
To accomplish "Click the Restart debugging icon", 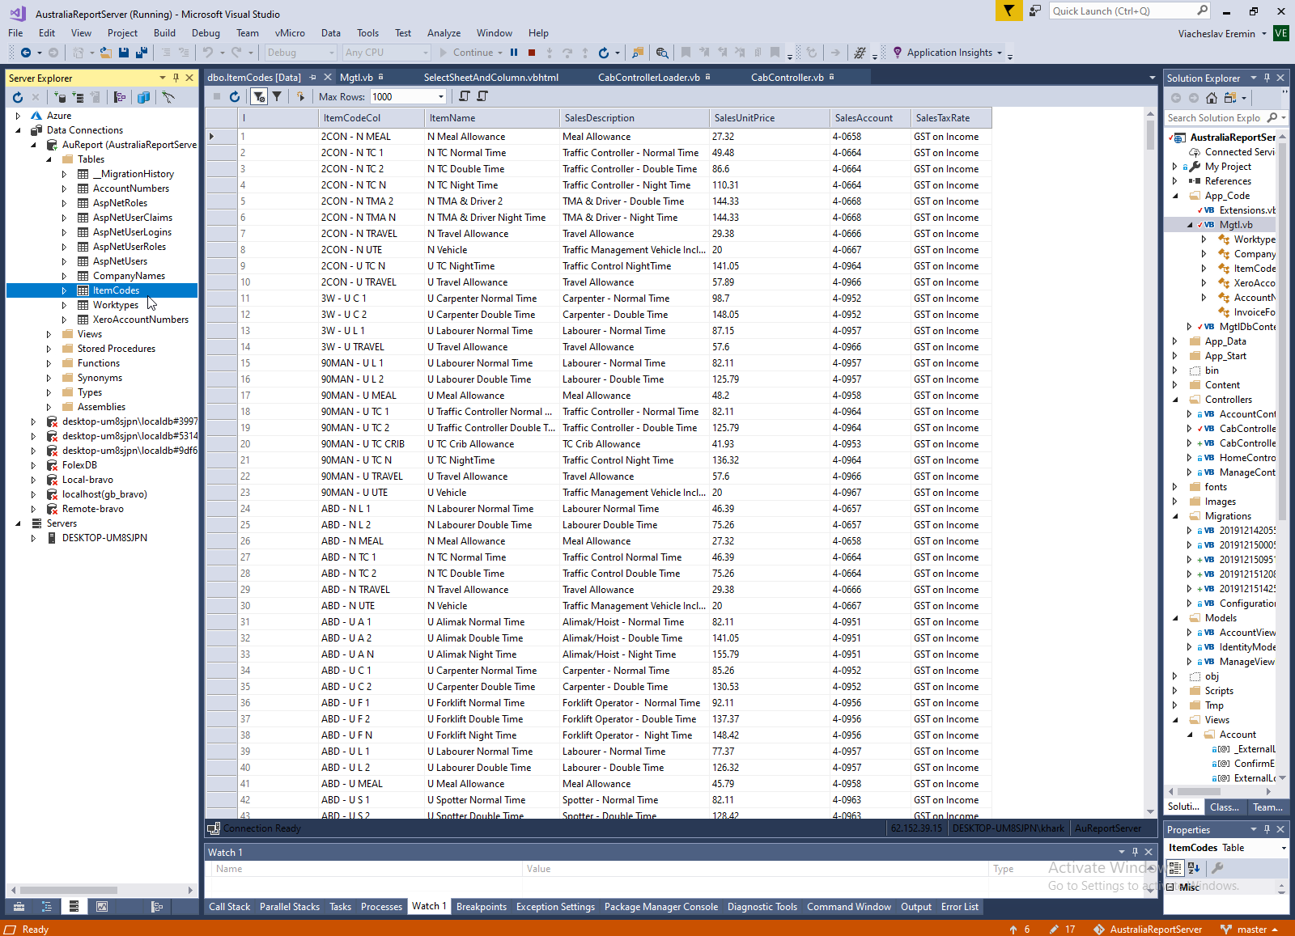I will click(603, 53).
